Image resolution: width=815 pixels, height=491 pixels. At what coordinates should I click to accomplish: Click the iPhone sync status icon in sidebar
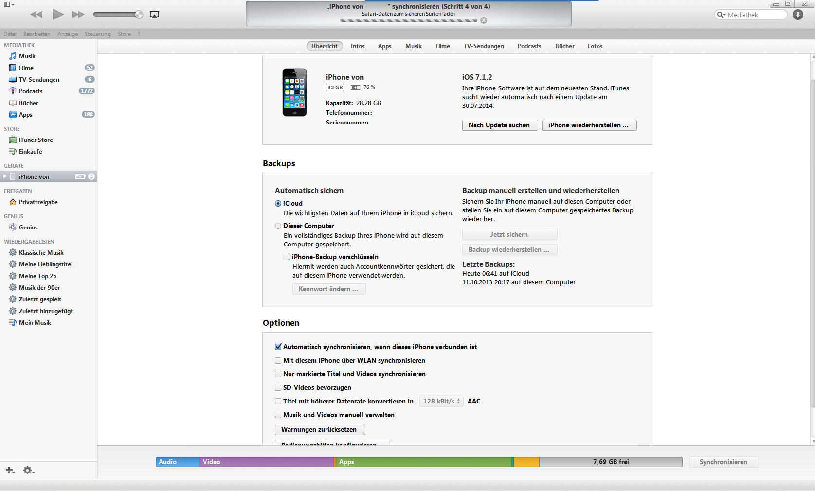(91, 176)
